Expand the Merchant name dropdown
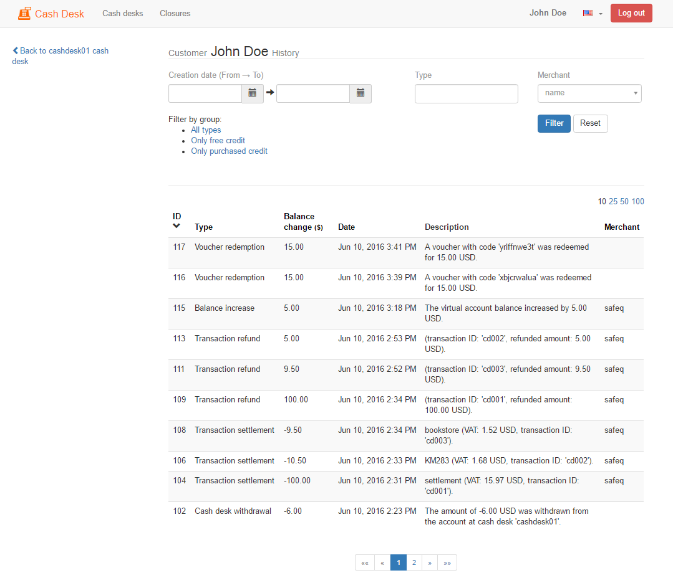The image size is (673, 583). tap(589, 93)
